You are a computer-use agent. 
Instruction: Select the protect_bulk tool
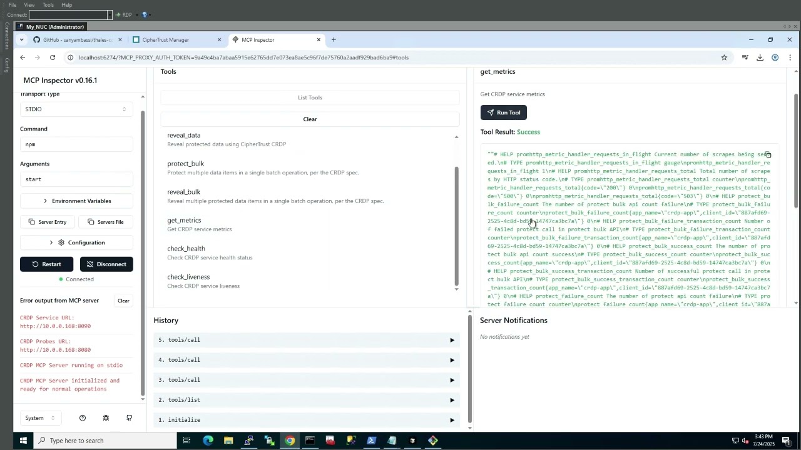(x=307, y=167)
